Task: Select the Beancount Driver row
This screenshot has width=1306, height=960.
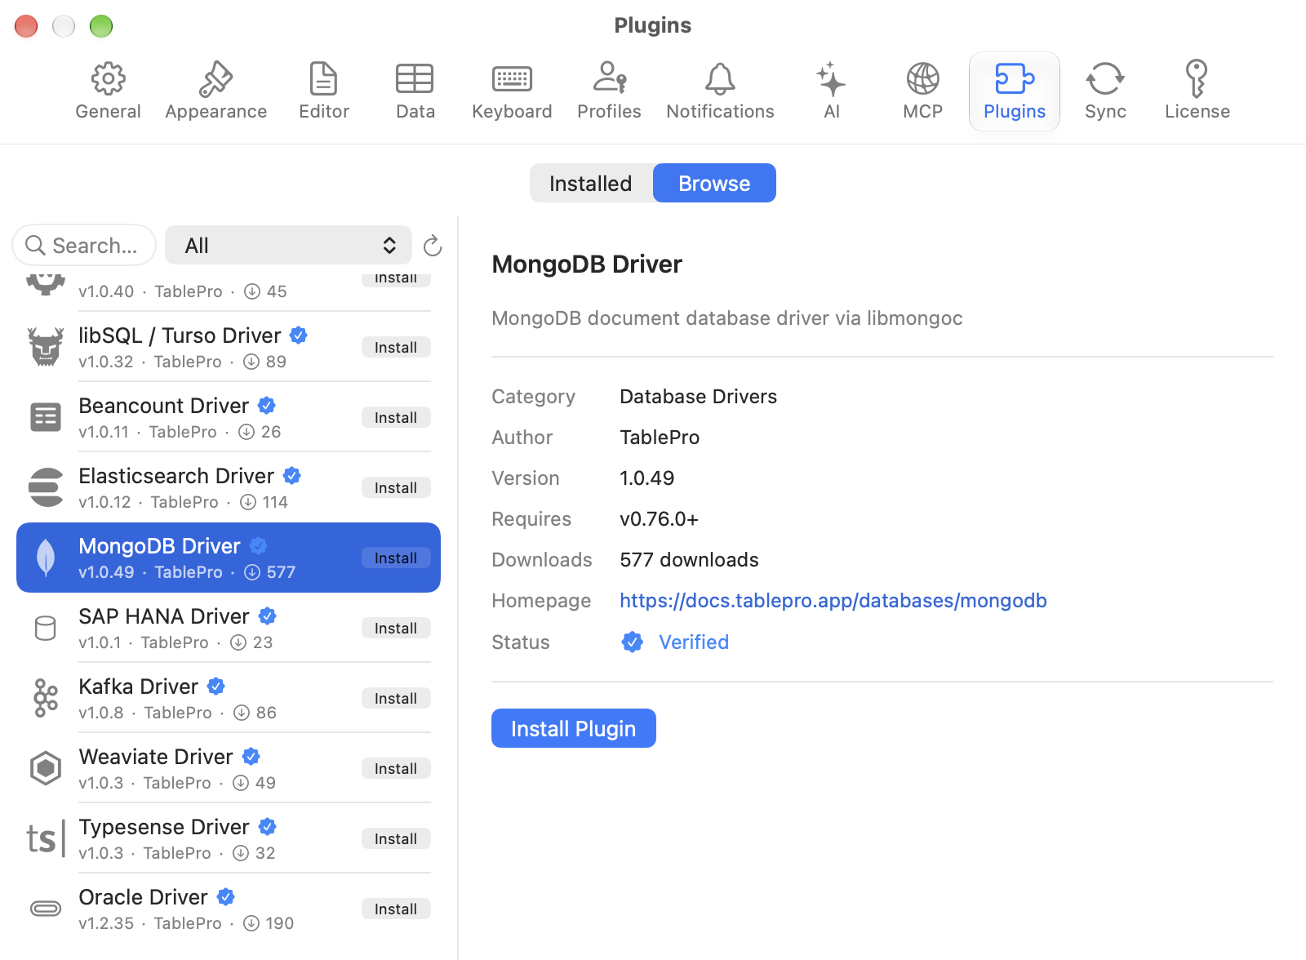Action: click(x=229, y=417)
